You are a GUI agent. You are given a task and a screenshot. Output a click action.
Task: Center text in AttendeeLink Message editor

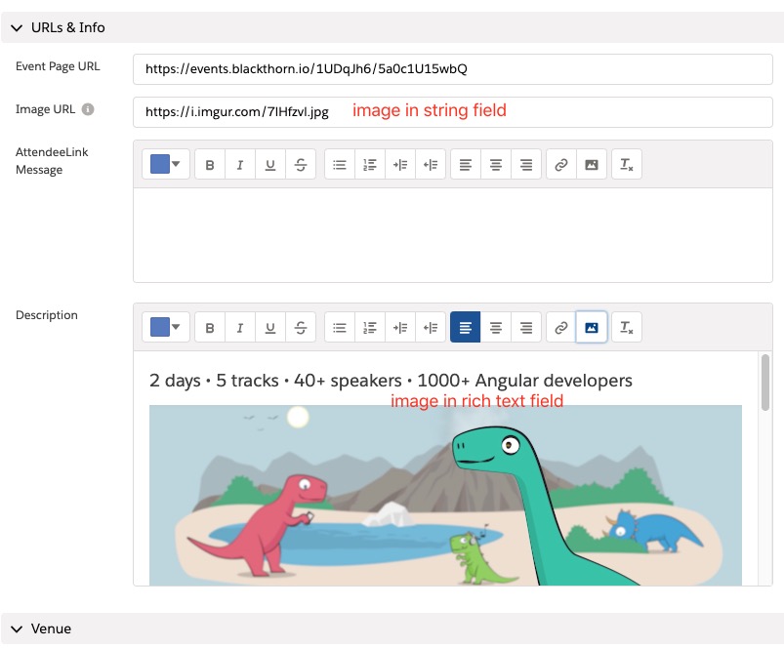pyautogui.click(x=496, y=164)
